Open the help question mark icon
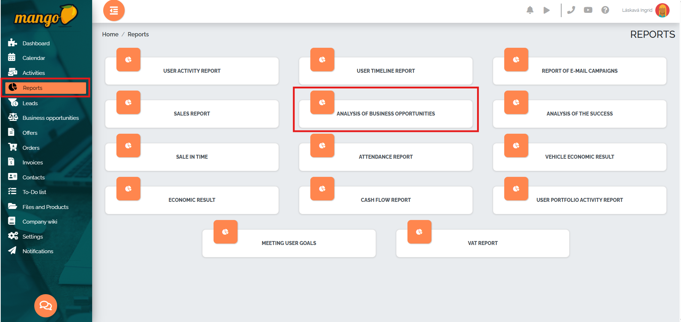The height and width of the screenshot is (322, 681). 605,10
